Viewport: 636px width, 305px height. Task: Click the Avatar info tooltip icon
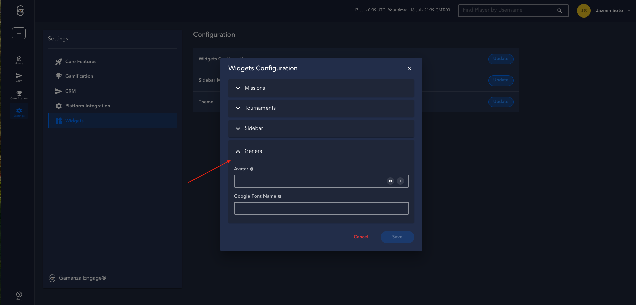point(252,169)
